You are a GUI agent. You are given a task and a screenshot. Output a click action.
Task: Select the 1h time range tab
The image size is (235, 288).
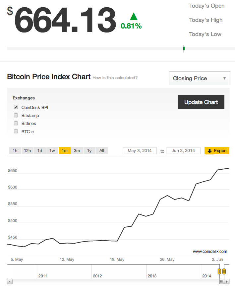tap(15, 151)
